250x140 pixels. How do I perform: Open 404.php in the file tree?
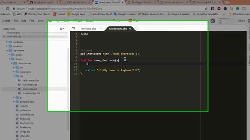[24, 106]
